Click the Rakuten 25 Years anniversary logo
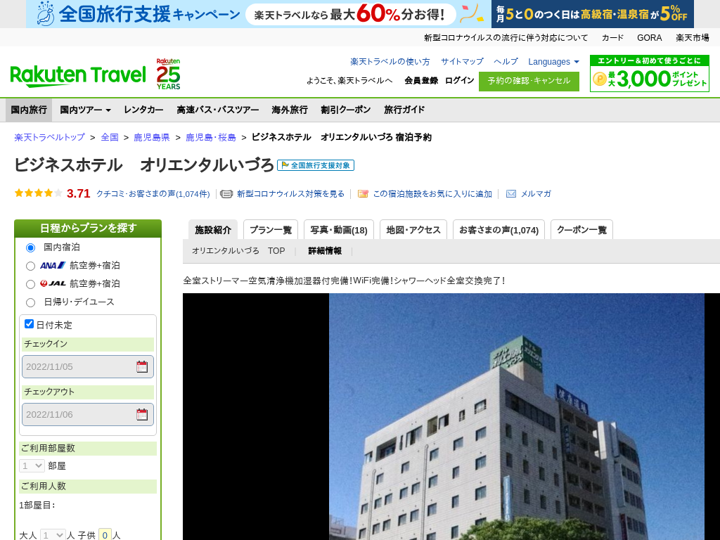This screenshot has height=540, width=720. point(168,73)
